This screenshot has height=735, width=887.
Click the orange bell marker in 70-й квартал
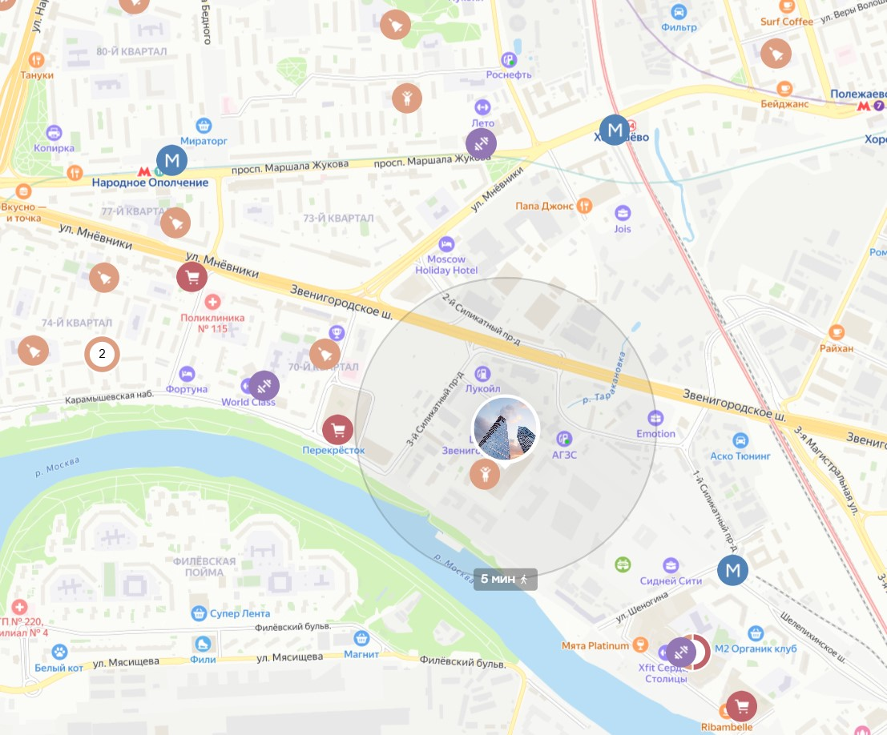point(325,355)
